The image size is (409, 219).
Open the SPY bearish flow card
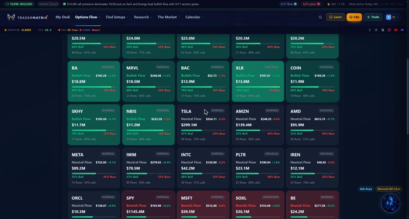pyautogui.click(x=149, y=205)
